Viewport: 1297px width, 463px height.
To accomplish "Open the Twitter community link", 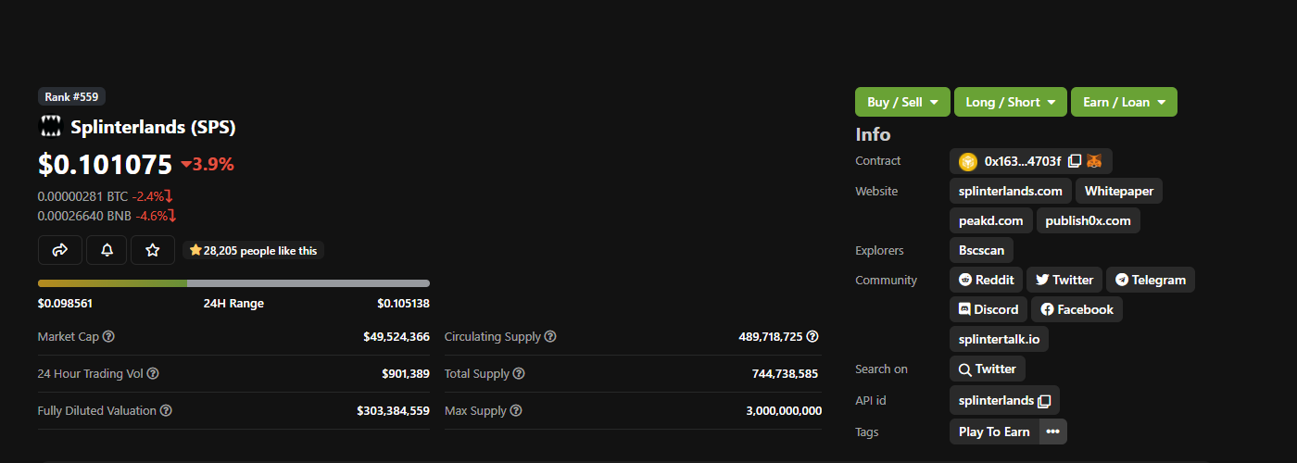I will click(x=1064, y=280).
